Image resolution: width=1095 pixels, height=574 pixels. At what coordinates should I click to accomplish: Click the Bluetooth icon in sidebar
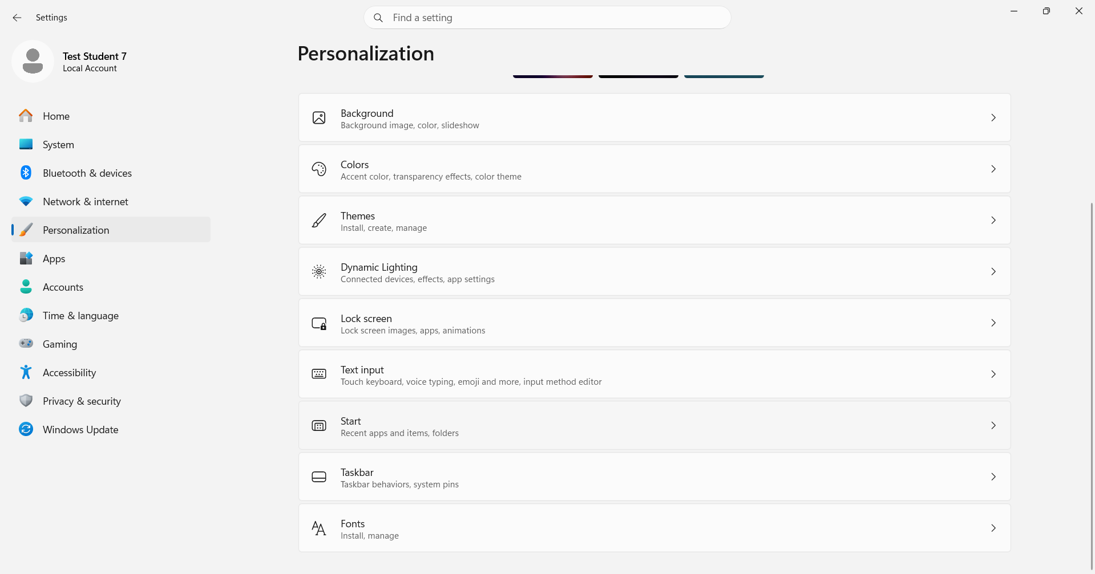[x=26, y=173]
